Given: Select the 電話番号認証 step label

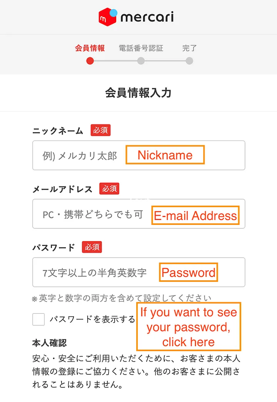Looking at the screenshot, I should 141,48.
